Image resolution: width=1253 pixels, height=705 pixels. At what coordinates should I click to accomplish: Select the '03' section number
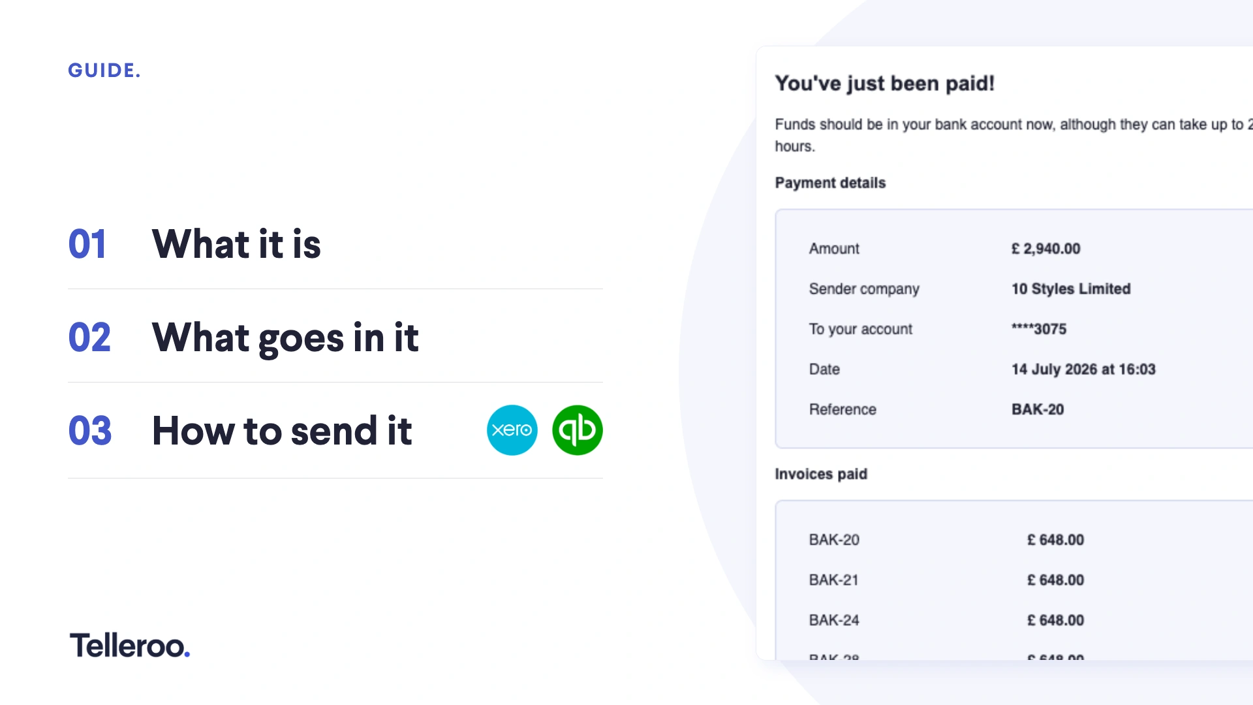[90, 431]
